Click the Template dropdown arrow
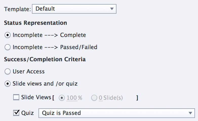This screenshot has width=198, height=121. [112, 9]
